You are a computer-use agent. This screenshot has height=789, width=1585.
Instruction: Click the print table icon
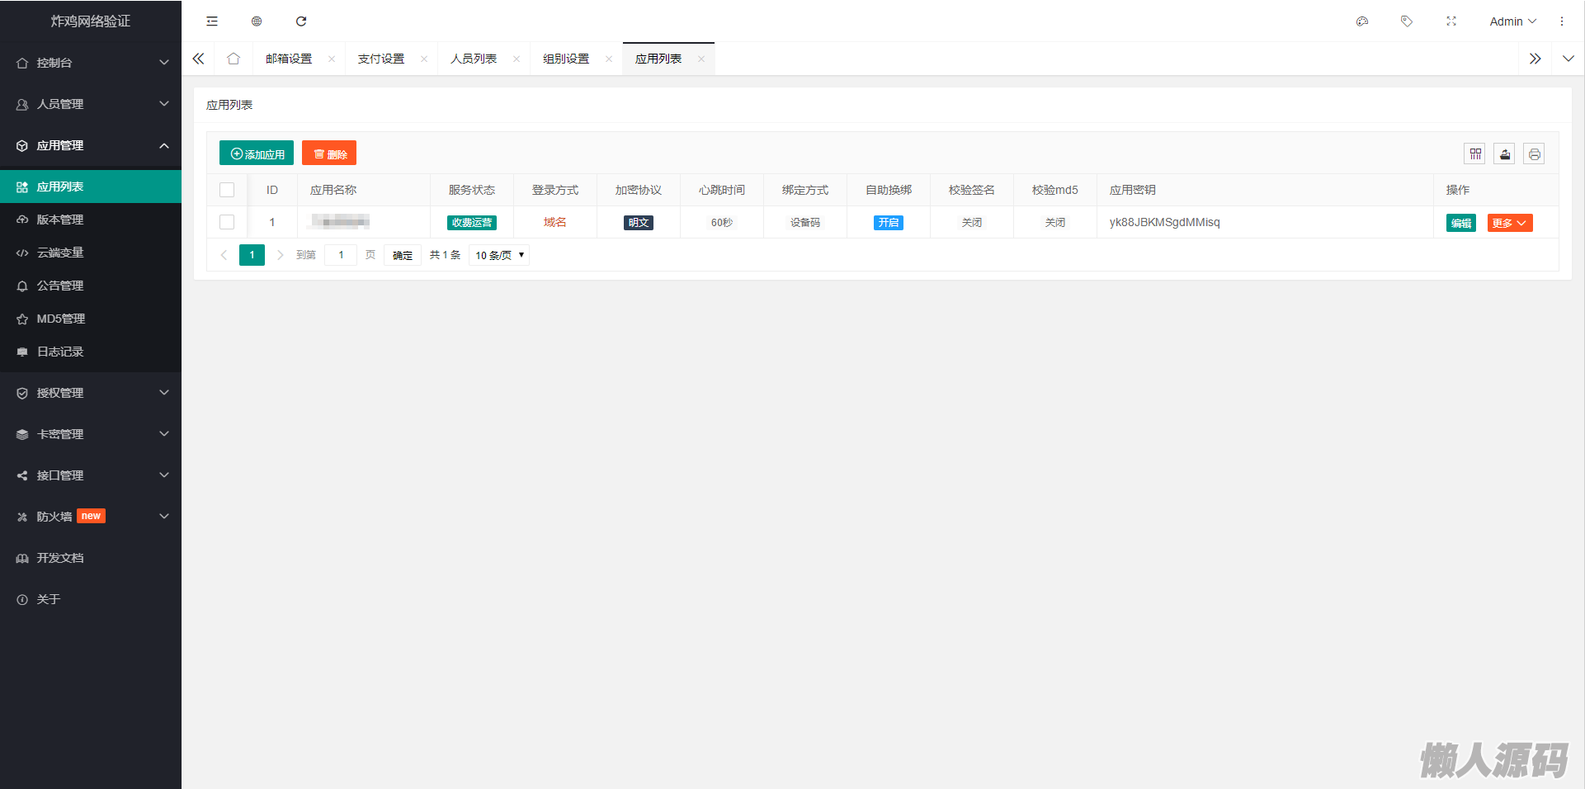[x=1534, y=154]
